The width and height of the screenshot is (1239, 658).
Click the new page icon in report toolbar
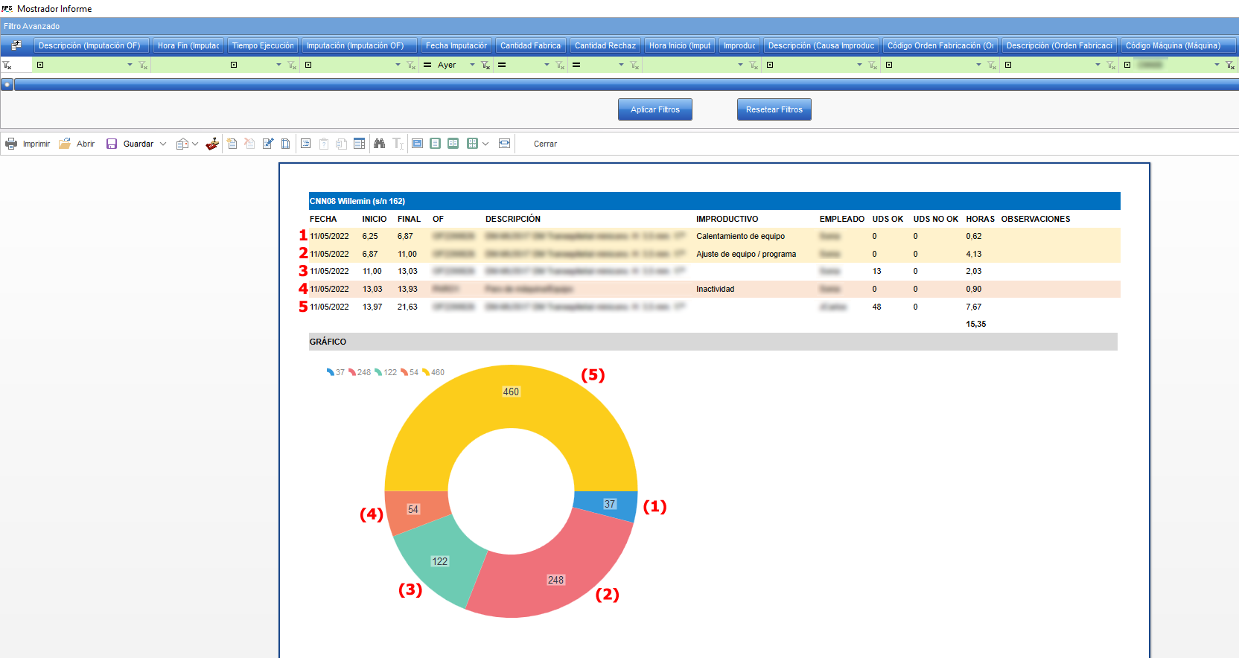tap(232, 144)
